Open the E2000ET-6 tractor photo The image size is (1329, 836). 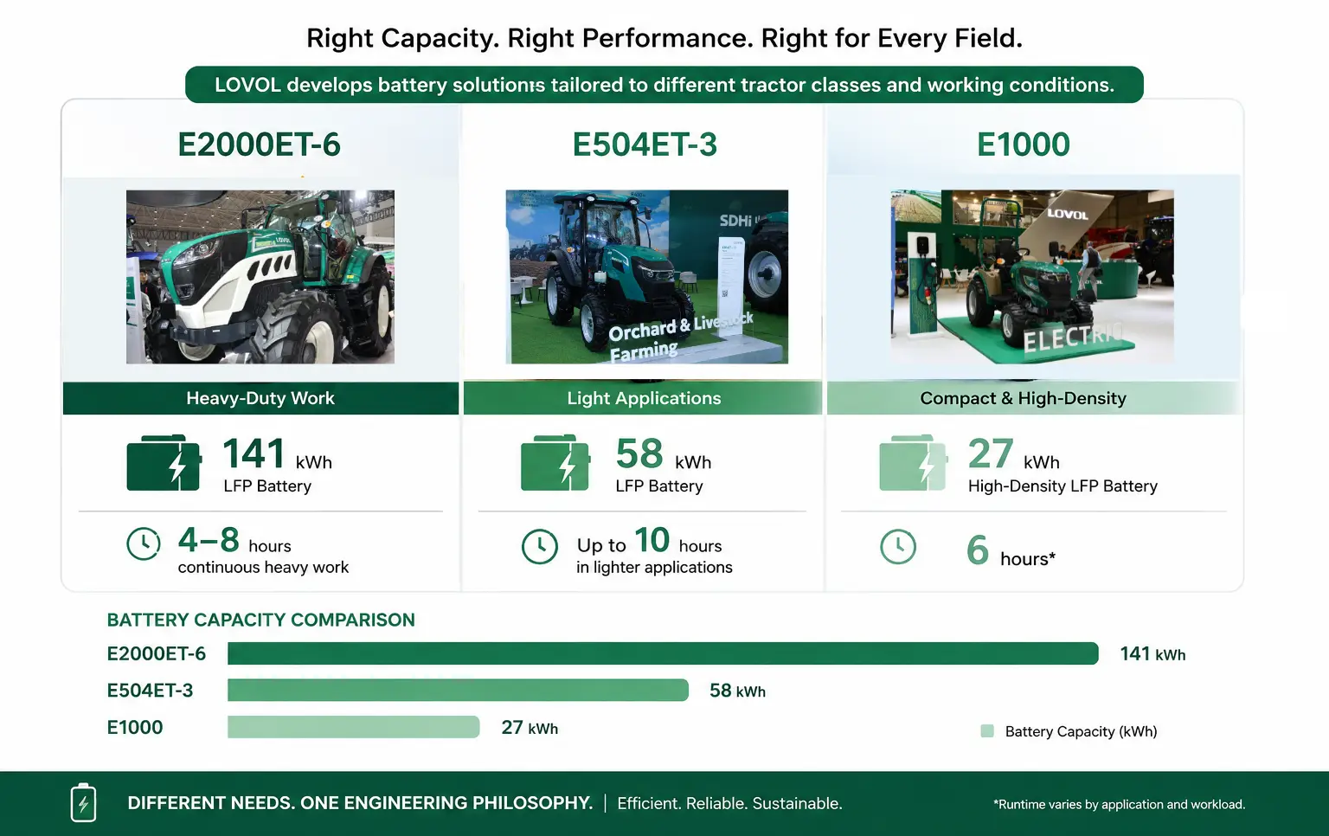tap(260, 277)
